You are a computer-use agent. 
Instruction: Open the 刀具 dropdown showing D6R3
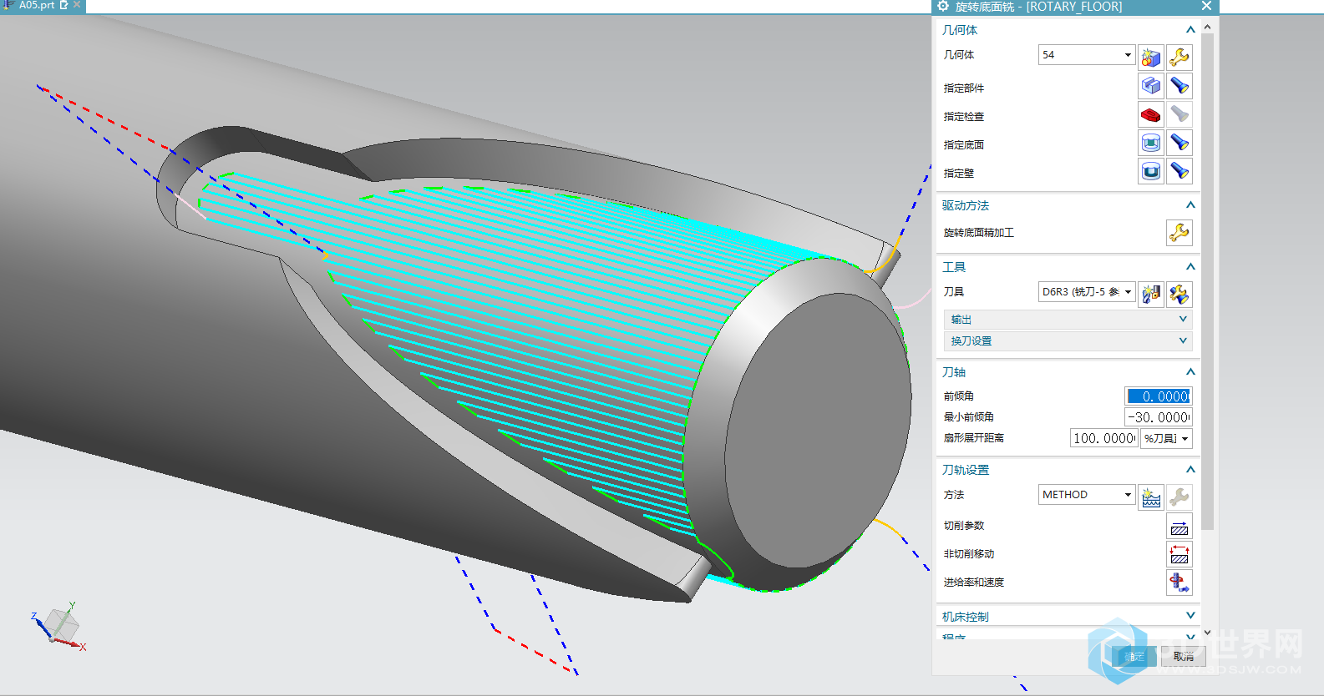[1087, 291]
